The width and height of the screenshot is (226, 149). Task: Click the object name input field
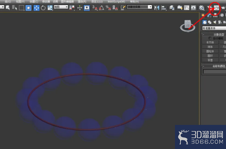[x=214, y=71]
